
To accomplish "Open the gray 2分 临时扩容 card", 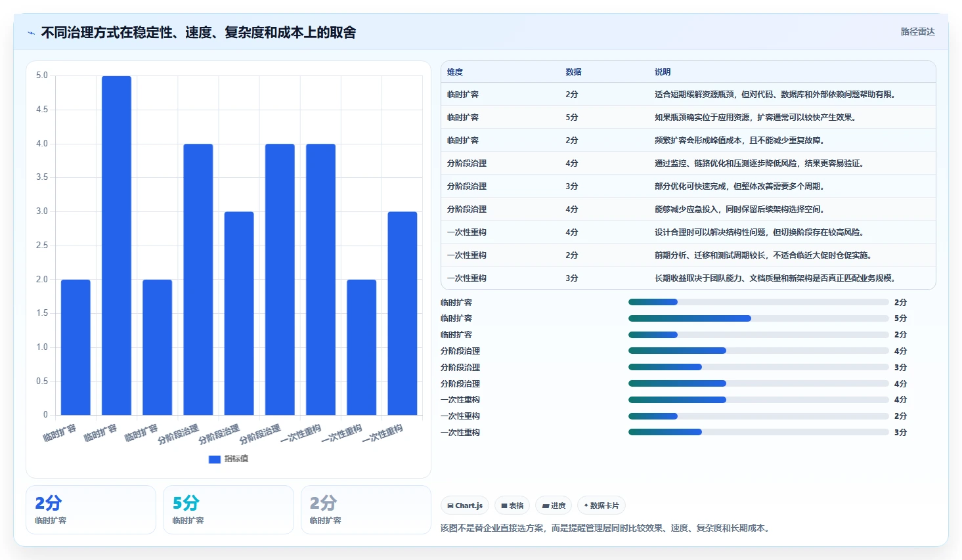I will tap(366, 509).
